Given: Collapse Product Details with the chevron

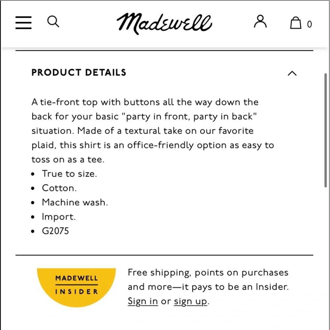Looking at the screenshot, I should 292,73.
